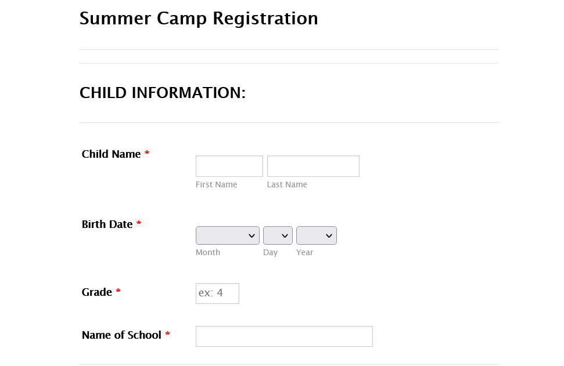This screenshot has height=366, width=564.
Task: Click the Name of School label
Action: tap(121, 335)
